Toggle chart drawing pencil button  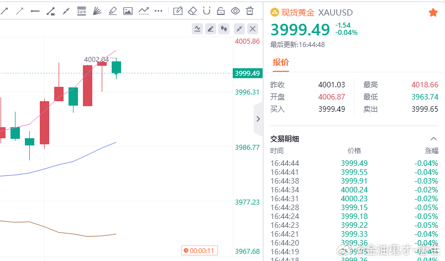[211, 29]
